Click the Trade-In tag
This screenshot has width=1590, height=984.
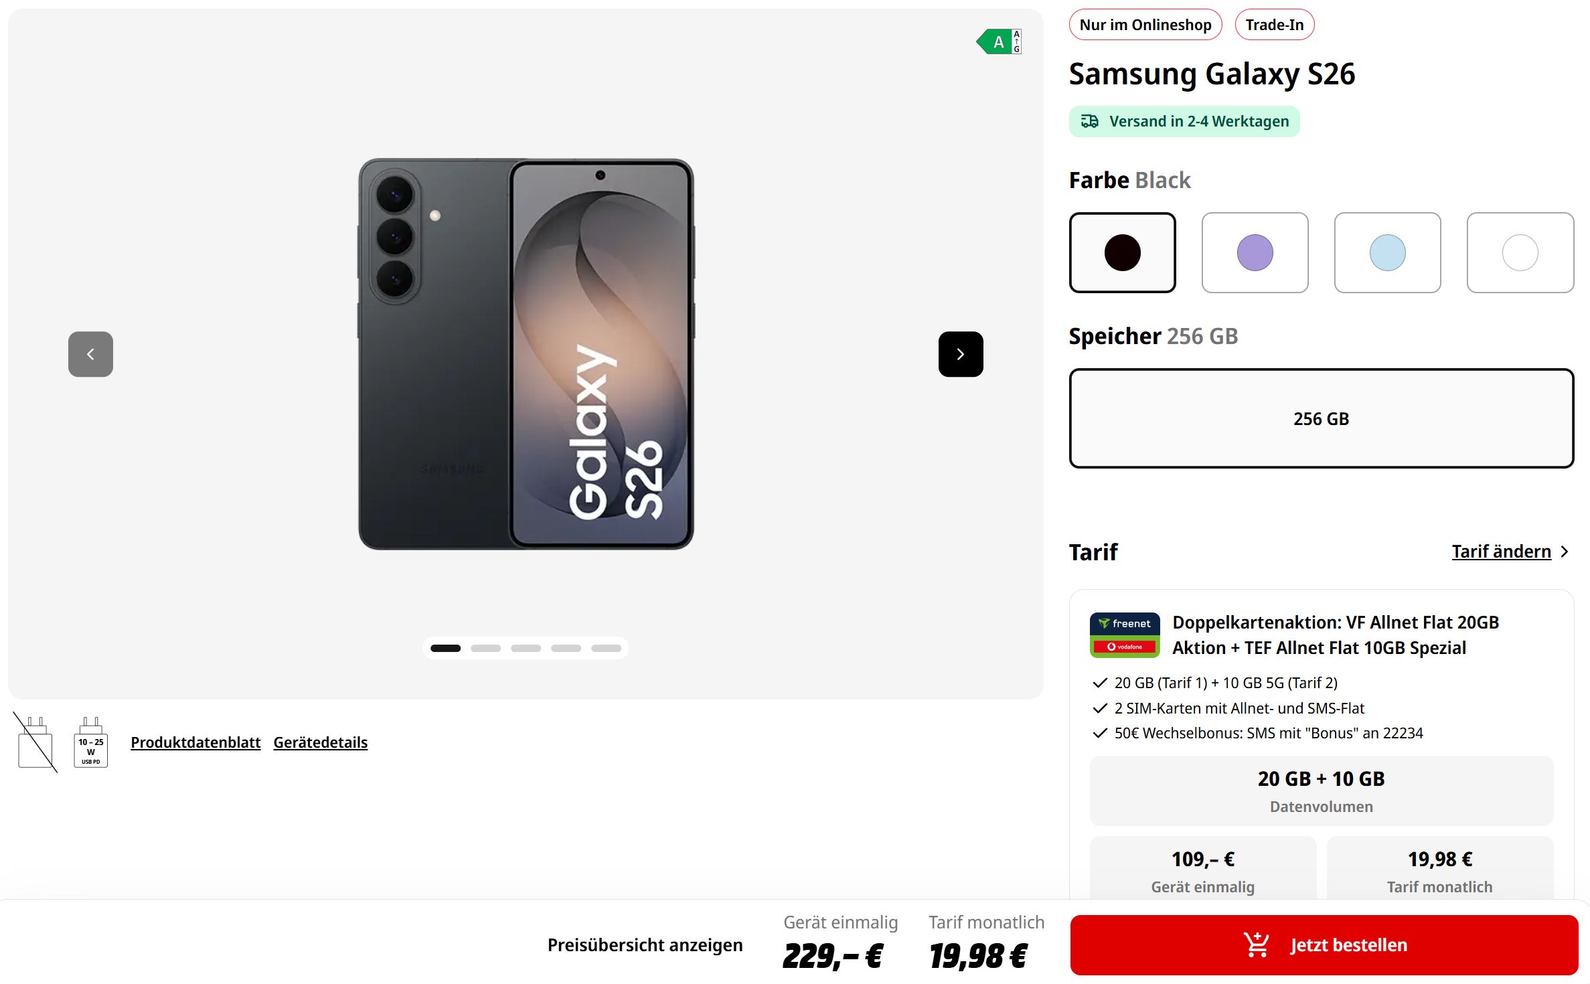[1274, 25]
